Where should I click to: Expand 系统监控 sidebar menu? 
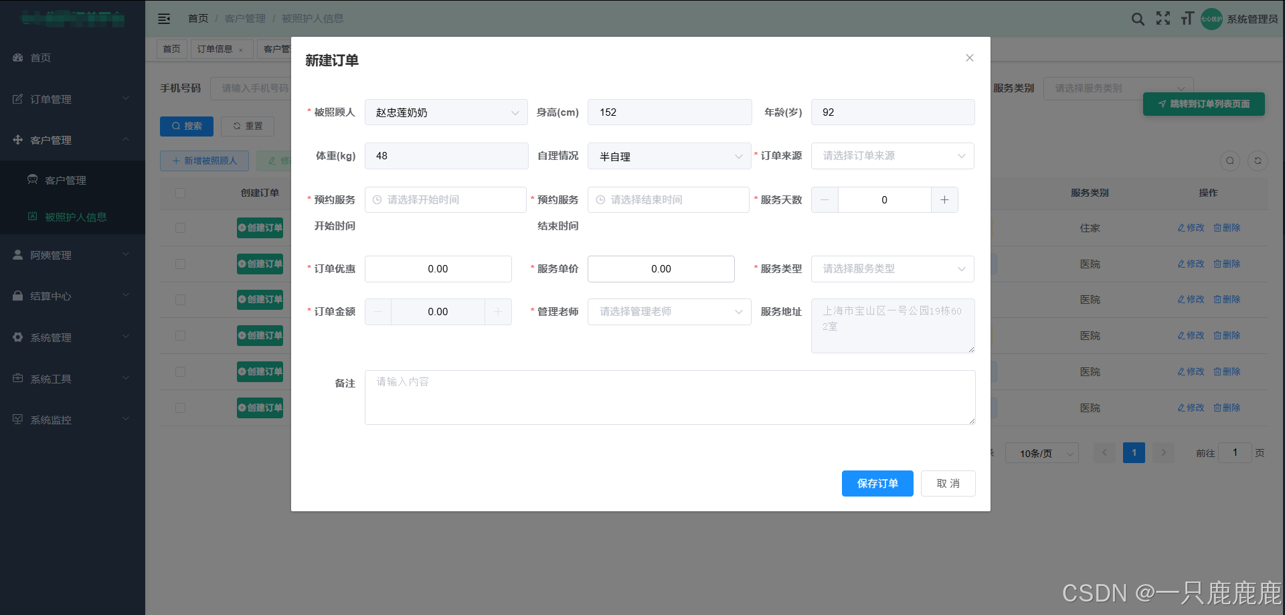click(72, 420)
